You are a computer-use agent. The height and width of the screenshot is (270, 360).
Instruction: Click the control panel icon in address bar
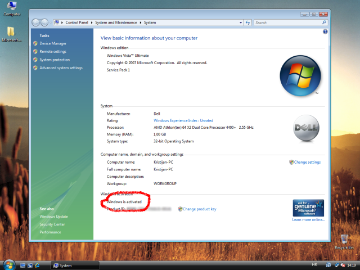coord(56,22)
